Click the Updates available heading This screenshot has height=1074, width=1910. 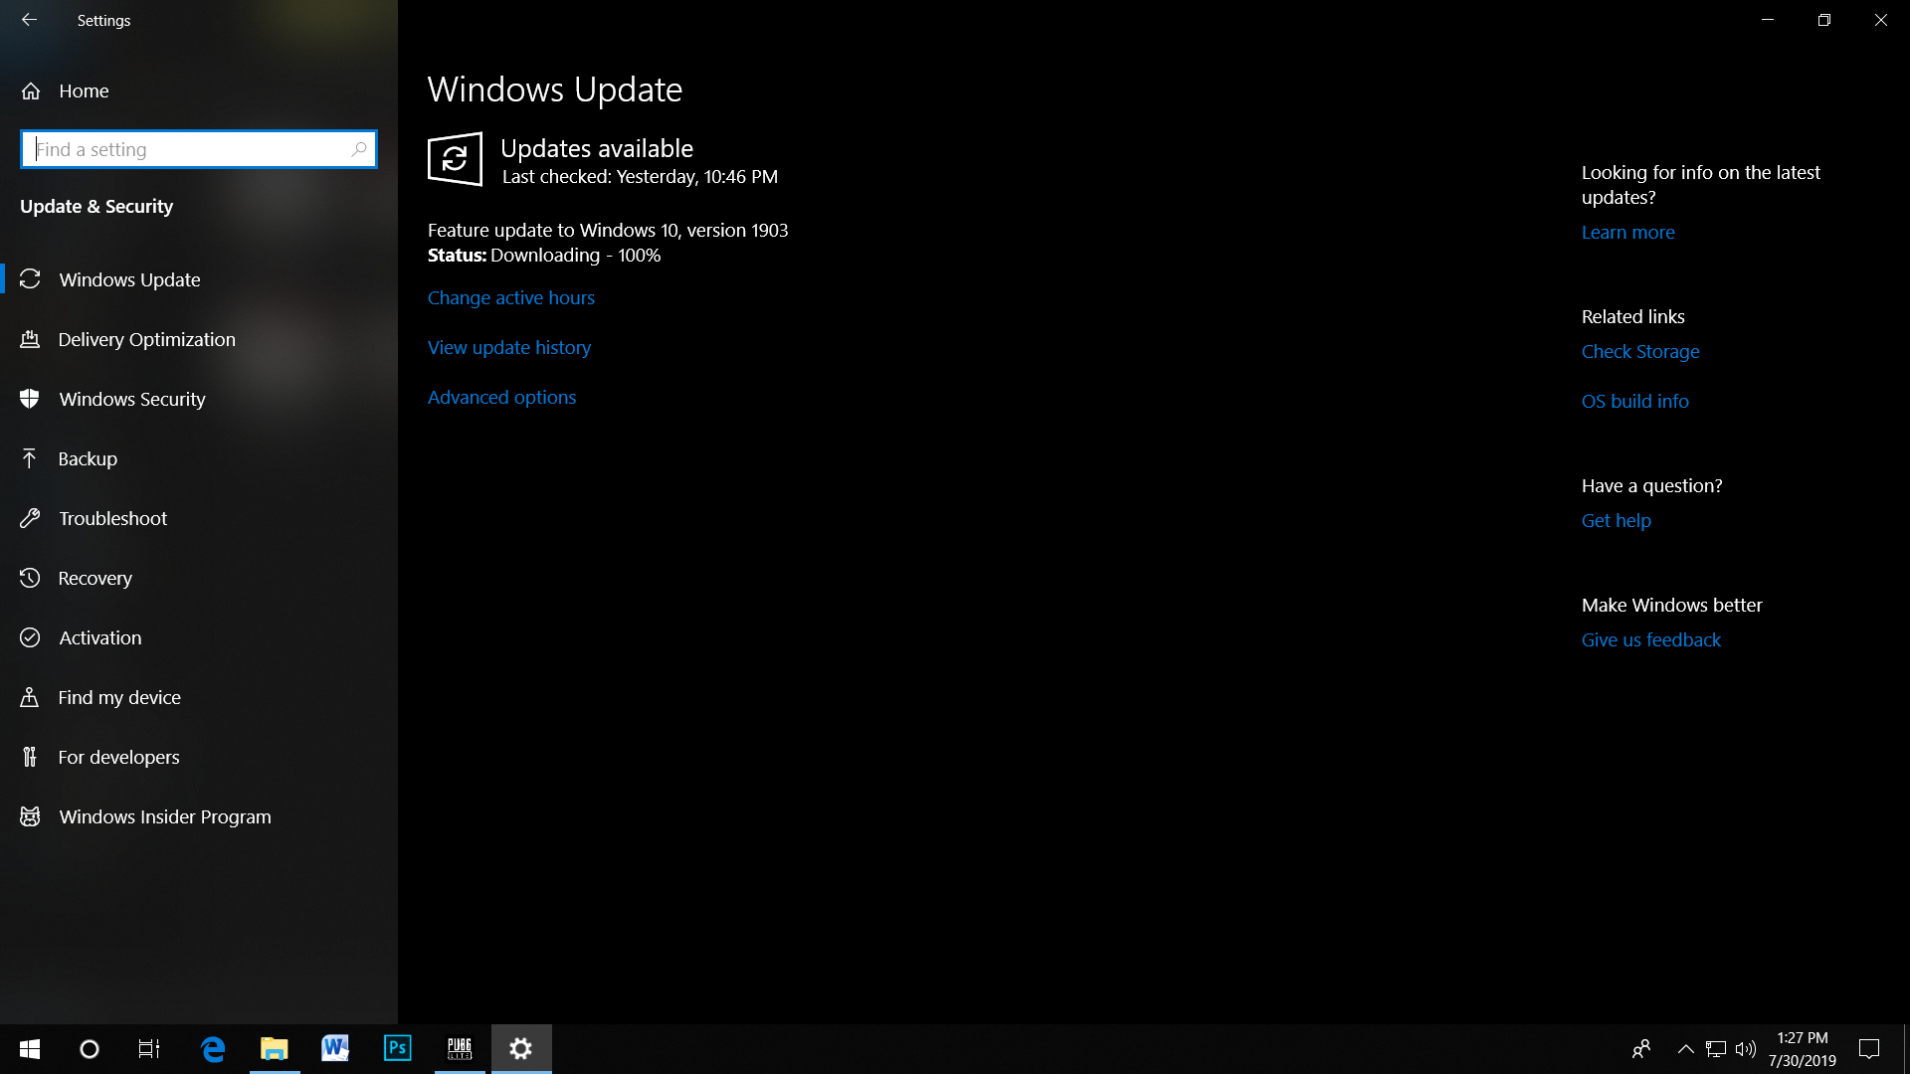[596, 148]
